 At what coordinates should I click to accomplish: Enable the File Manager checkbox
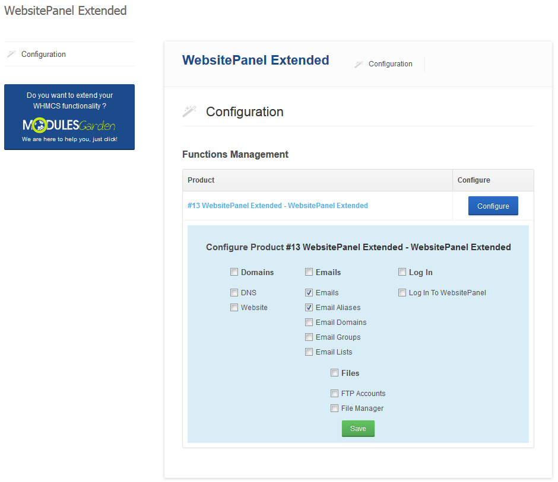(x=335, y=408)
